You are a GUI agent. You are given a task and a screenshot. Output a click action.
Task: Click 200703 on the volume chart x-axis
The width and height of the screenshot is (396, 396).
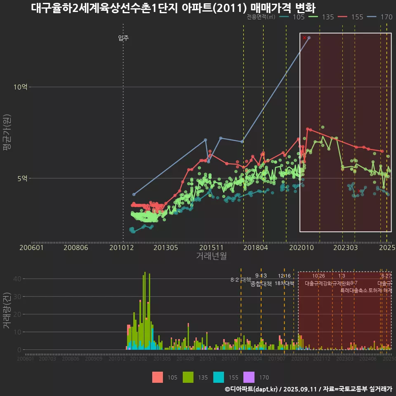pos(47,358)
